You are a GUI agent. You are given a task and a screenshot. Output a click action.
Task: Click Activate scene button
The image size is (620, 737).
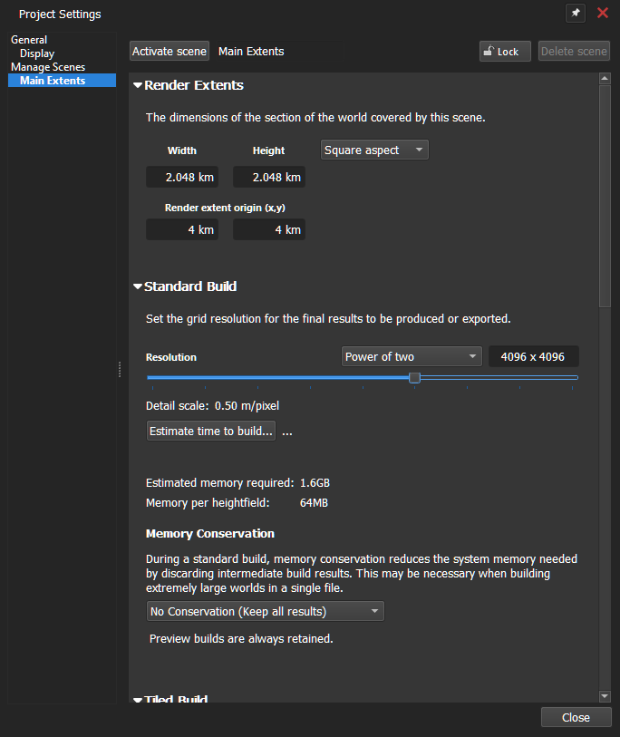[170, 52]
